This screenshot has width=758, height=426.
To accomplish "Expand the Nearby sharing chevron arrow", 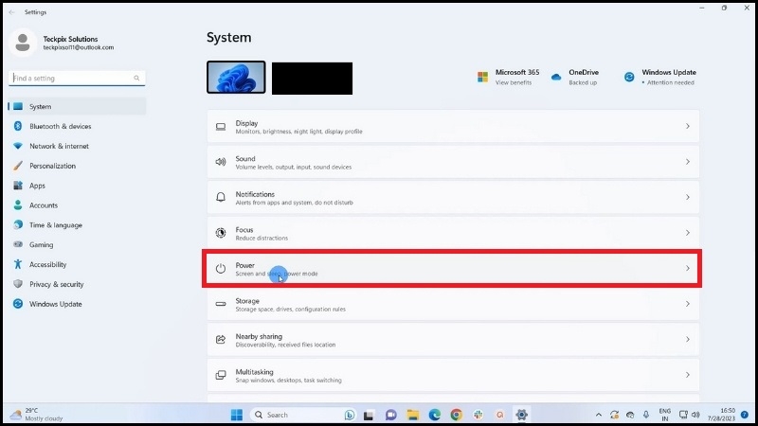I will (687, 339).
